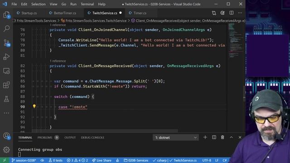
Task: Open the Run menu
Action: (x=73, y=4)
